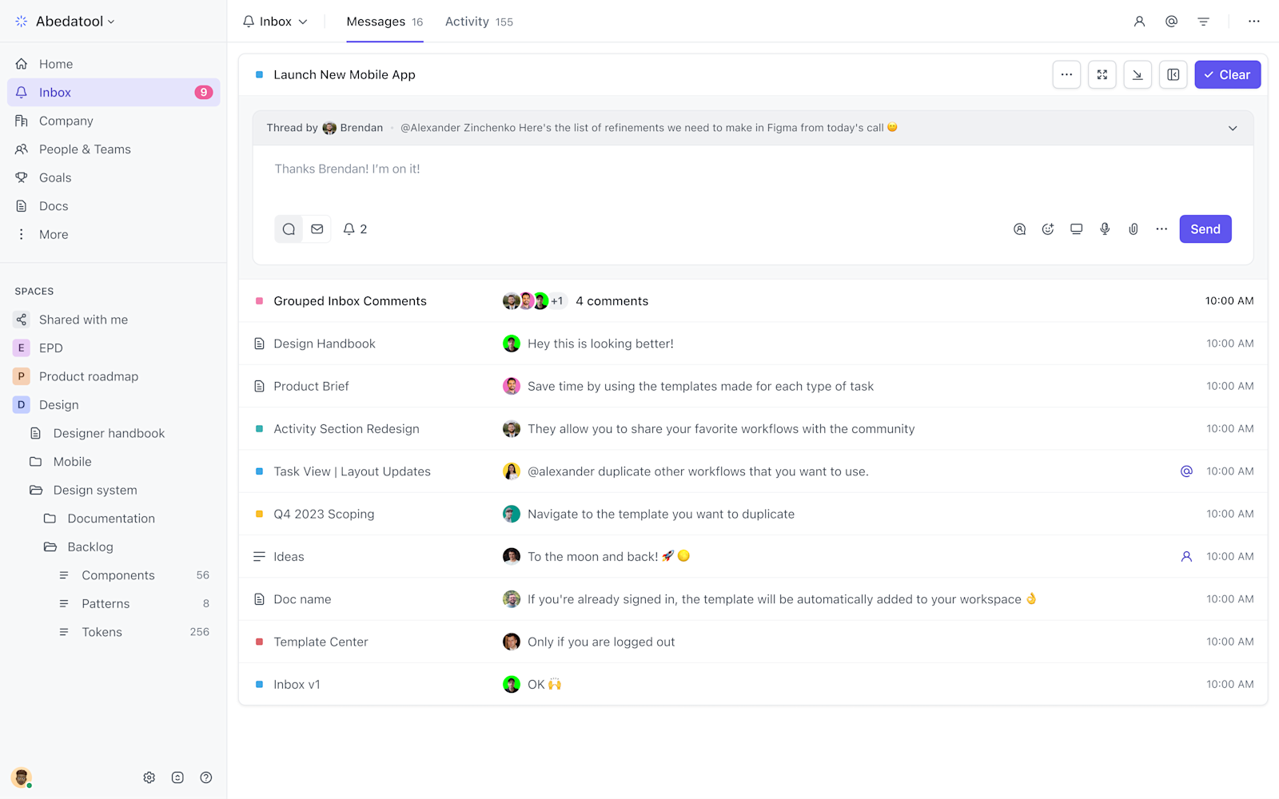Switch to the Messages tab
This screenshot has height=799, width=1279.
tap(375, 22)
